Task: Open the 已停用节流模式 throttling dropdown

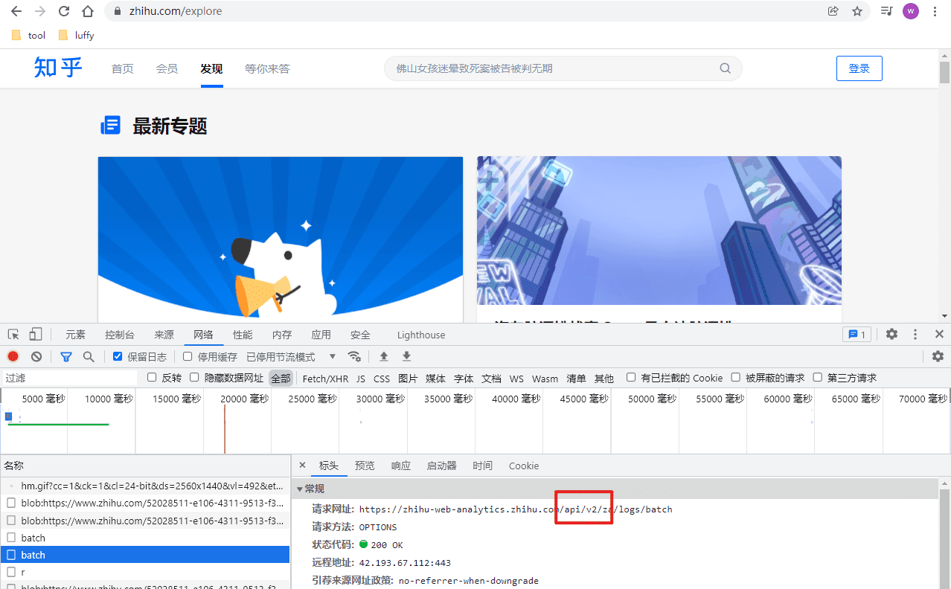Action: pyautogui.click(x=291, y=357)
